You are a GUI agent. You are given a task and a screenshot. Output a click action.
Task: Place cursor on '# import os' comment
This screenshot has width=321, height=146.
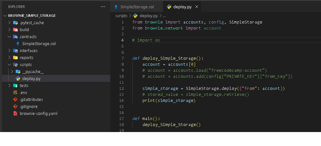(x=146, y=40)
